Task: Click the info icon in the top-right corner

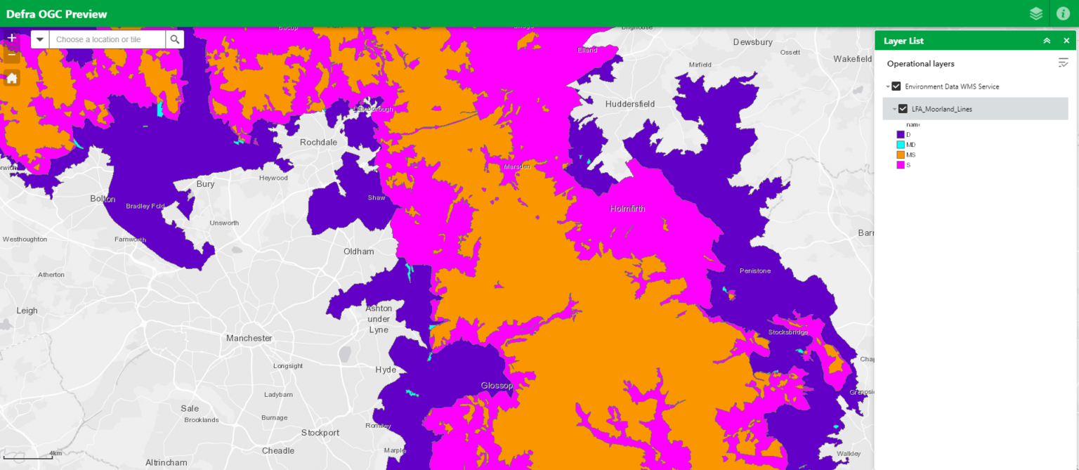Action: pyautogui.click(x=1063, y=13)
